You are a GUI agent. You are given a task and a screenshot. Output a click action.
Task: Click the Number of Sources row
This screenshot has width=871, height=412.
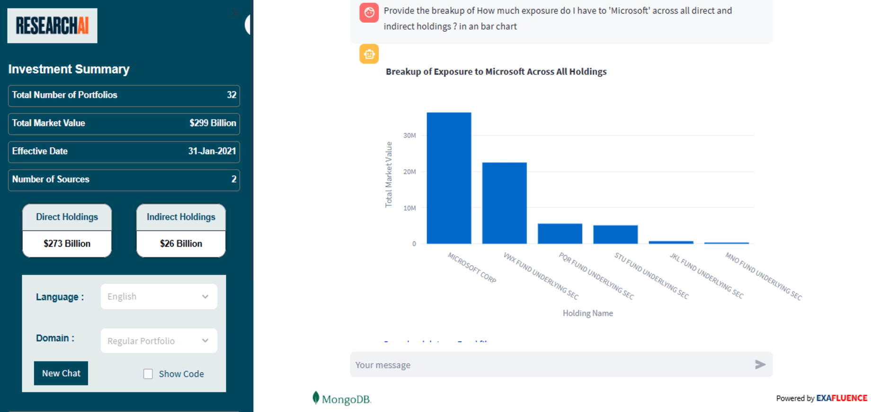click(124, 180)
